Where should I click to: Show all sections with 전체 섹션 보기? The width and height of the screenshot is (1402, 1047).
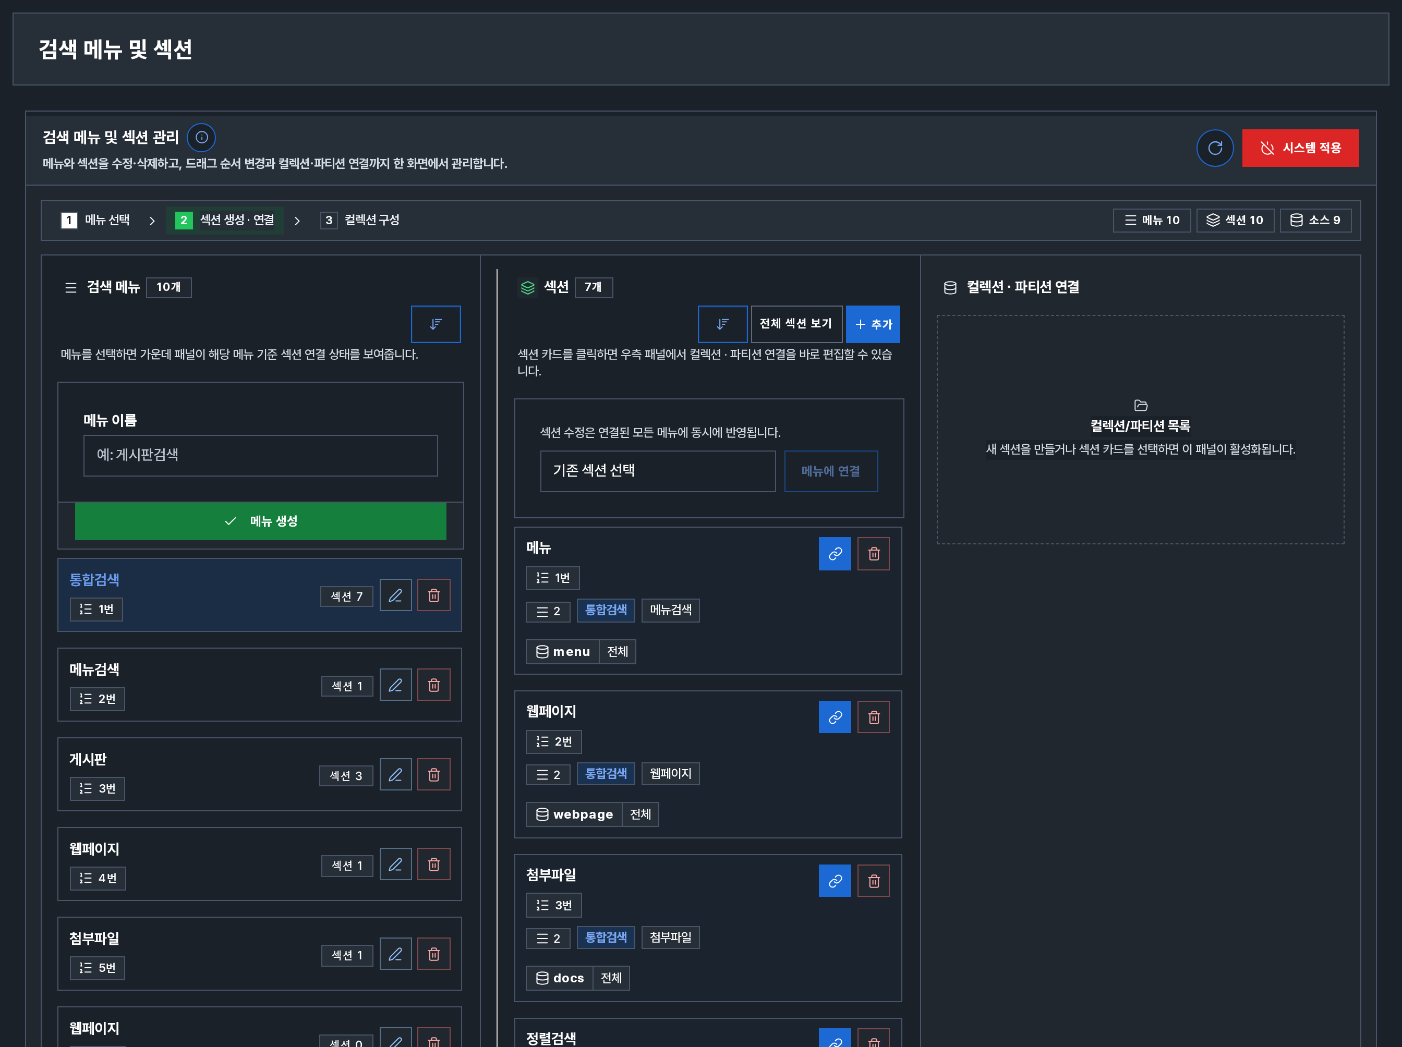[x=796, y=324]
